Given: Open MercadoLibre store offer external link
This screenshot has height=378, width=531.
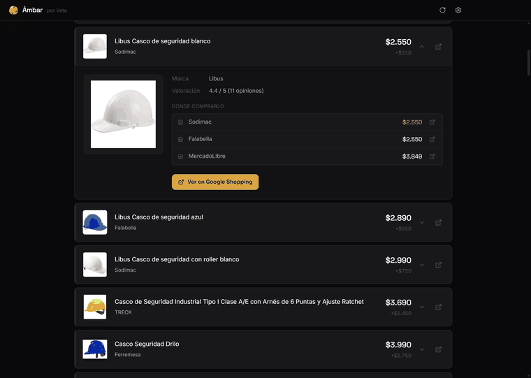Looking at the screenshot, I should coord(432,157).
